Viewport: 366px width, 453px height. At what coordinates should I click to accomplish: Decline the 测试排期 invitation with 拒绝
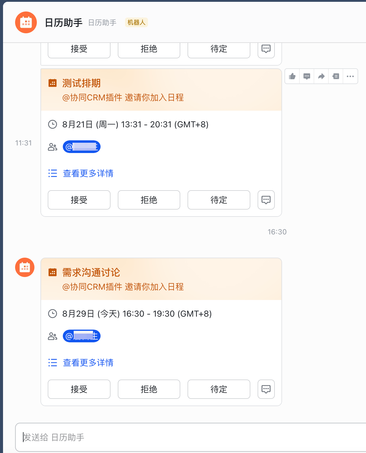[x=149, y=200]
